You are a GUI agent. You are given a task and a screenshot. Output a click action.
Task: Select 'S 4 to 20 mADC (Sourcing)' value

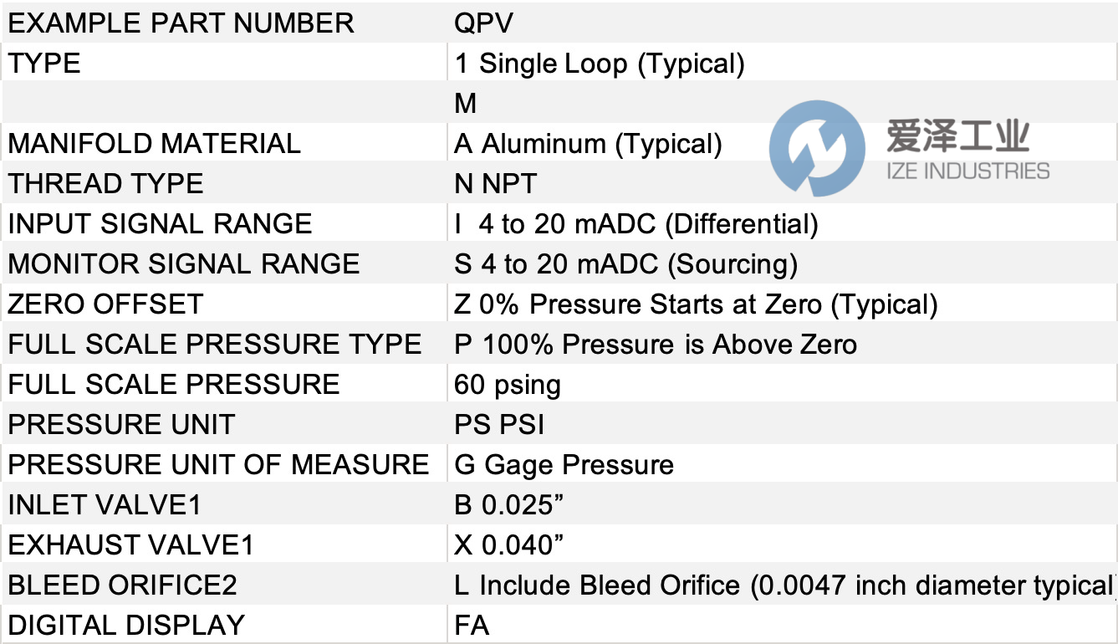click(625, 264)
